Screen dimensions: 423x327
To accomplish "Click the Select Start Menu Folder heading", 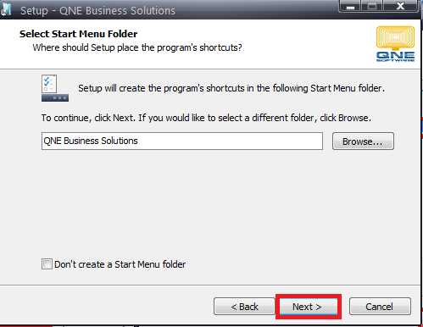I will click(x=78, y=34).
